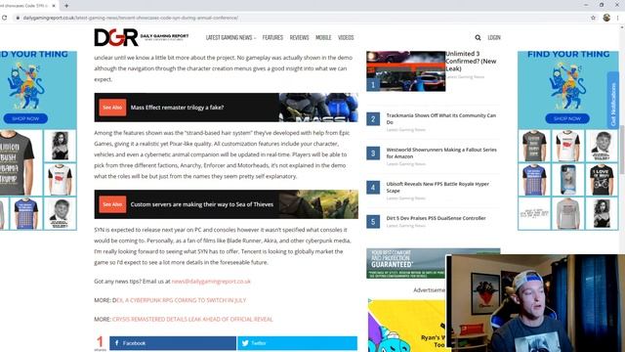Click Shop Now in the right ad

[x=567, y=118]
